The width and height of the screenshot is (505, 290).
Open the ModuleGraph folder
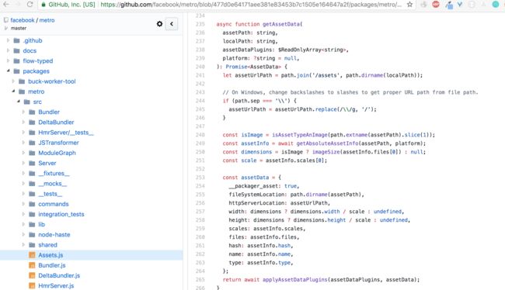[57, 153]
